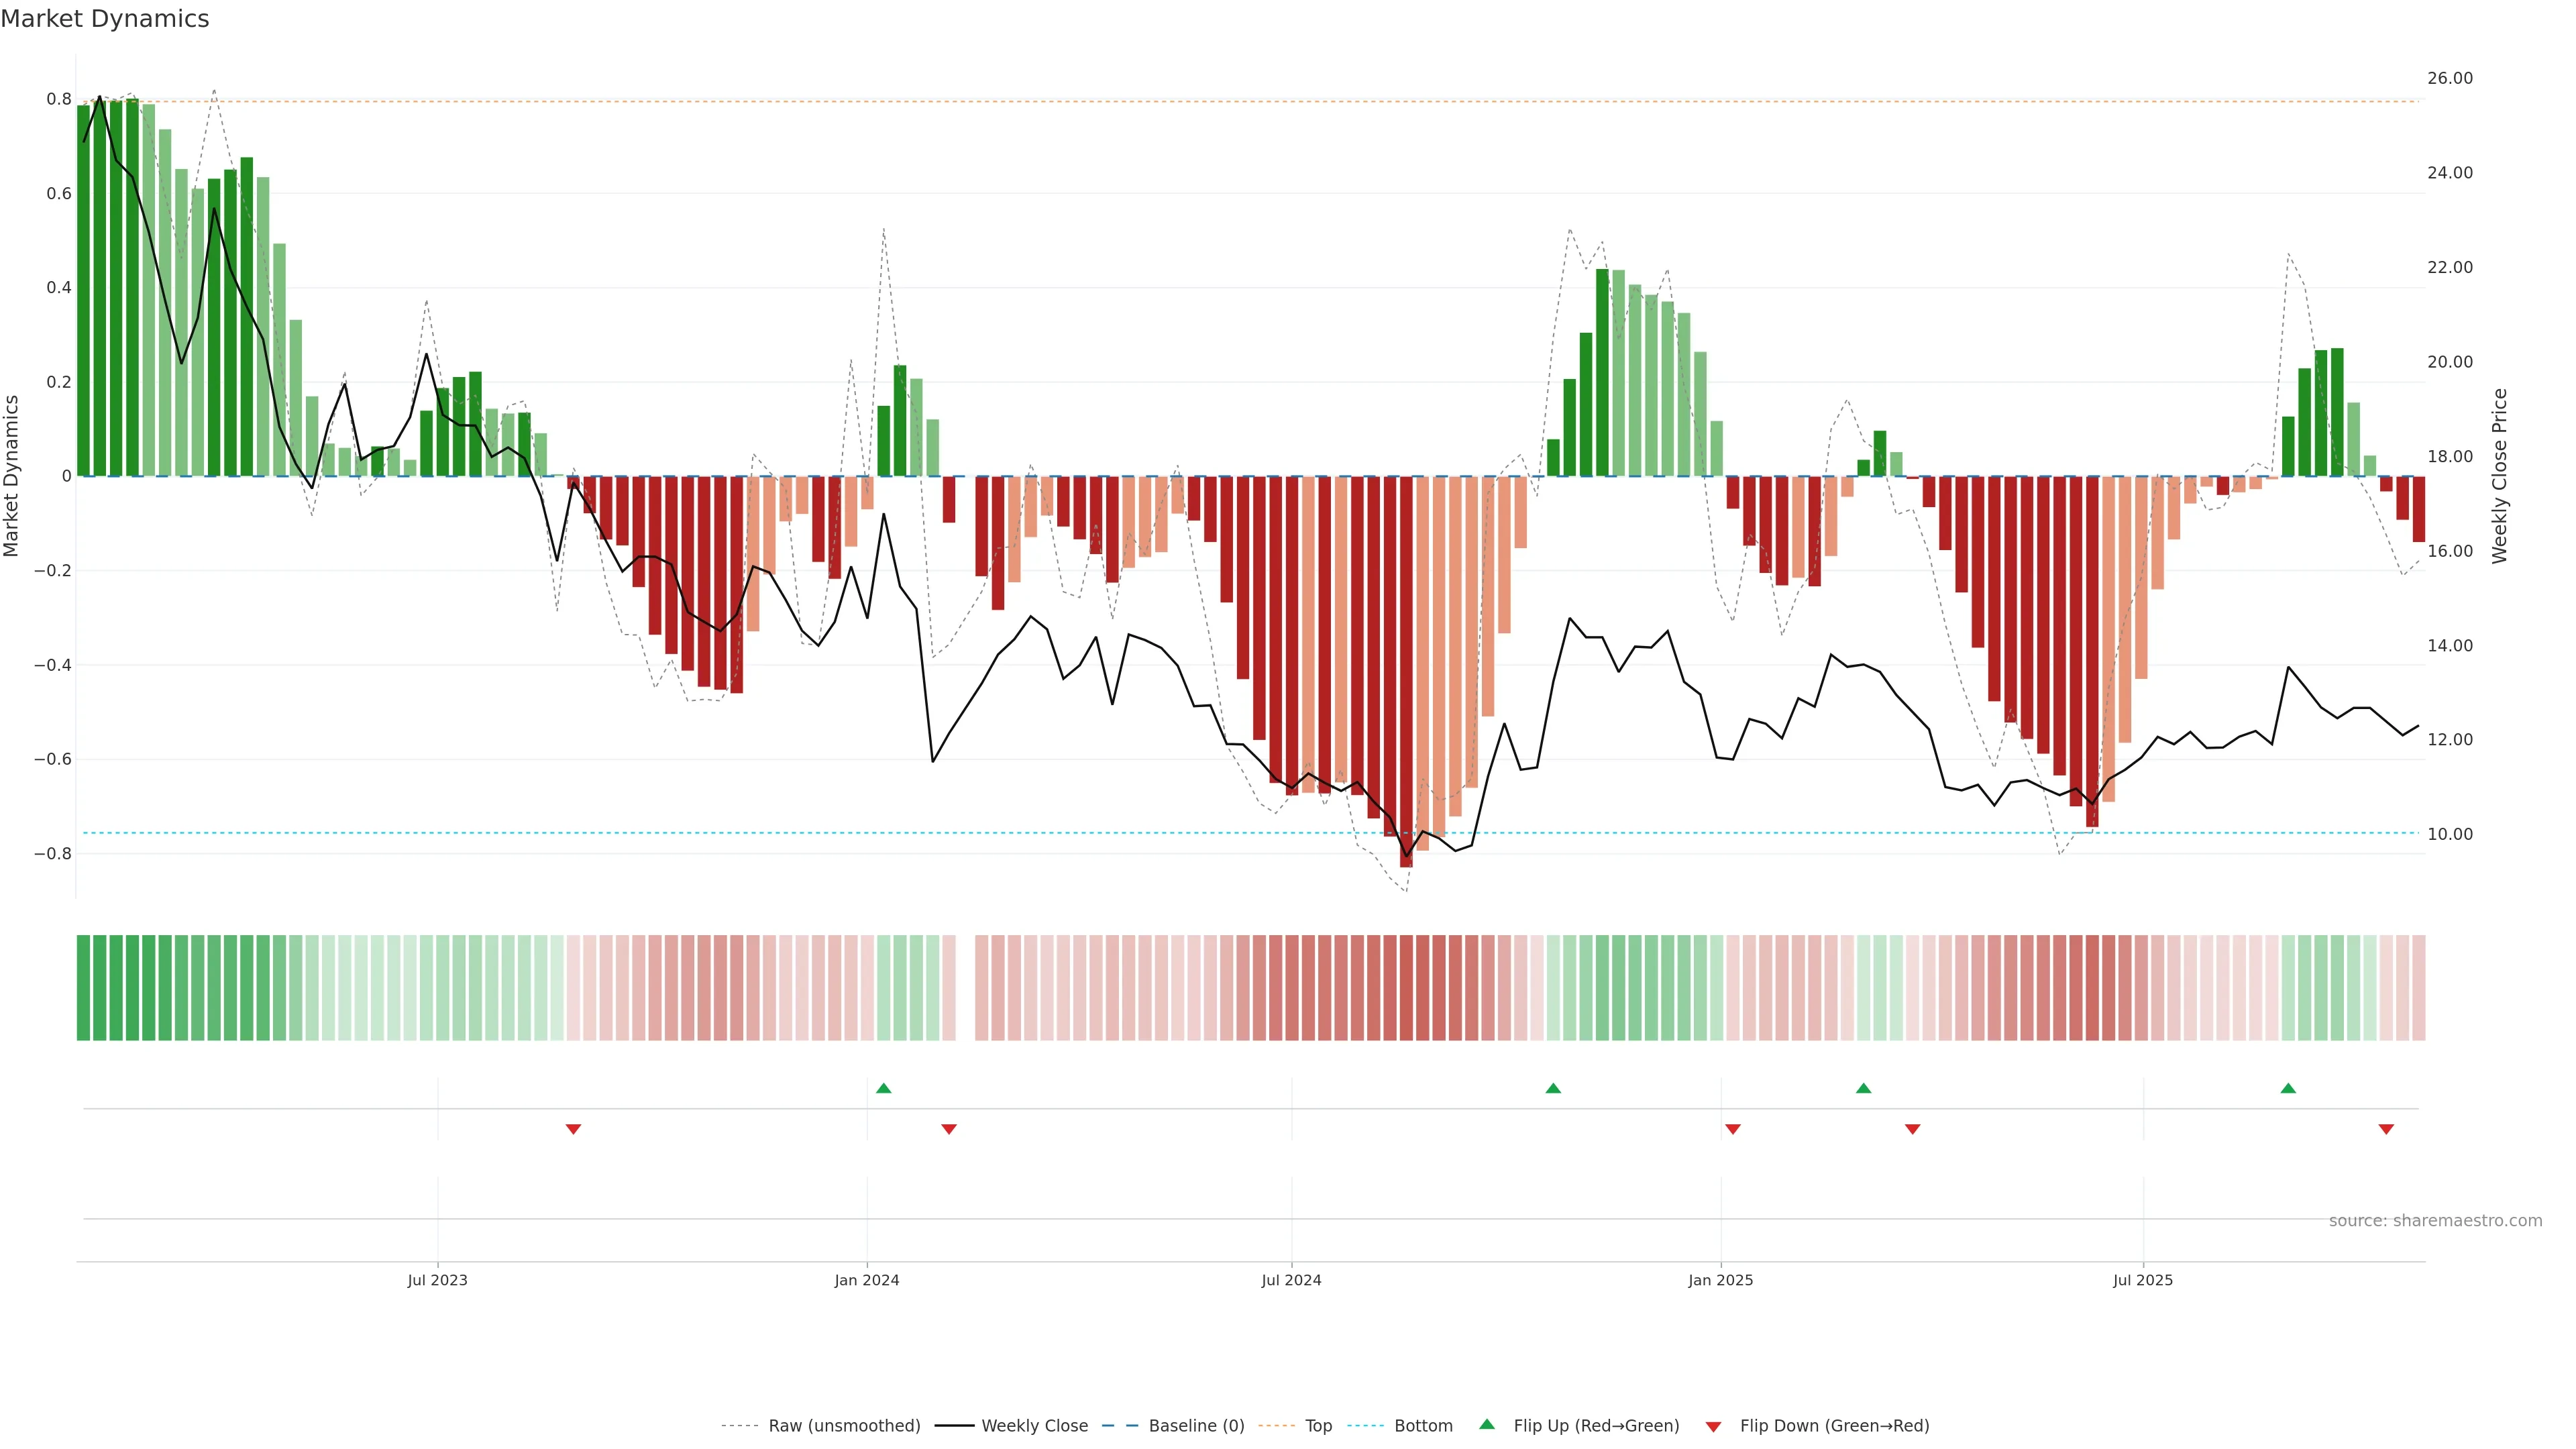Click the flip-up triangle between Jul 2024 and Jan 2025
Viewport: 2576px width, 1449px height.
(1553, 1088)
